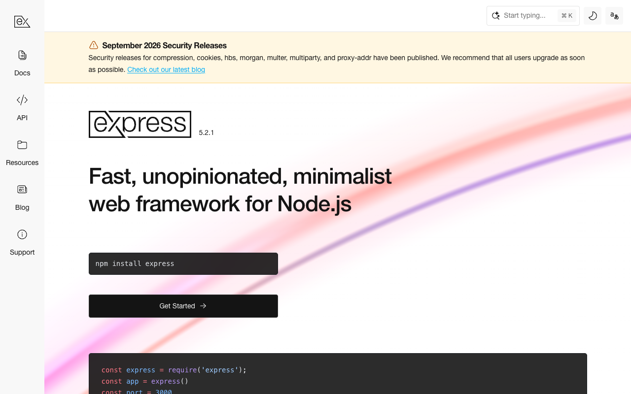Open the language selector
The height and width of the screenshot is (394, 631).
point(614,16)
